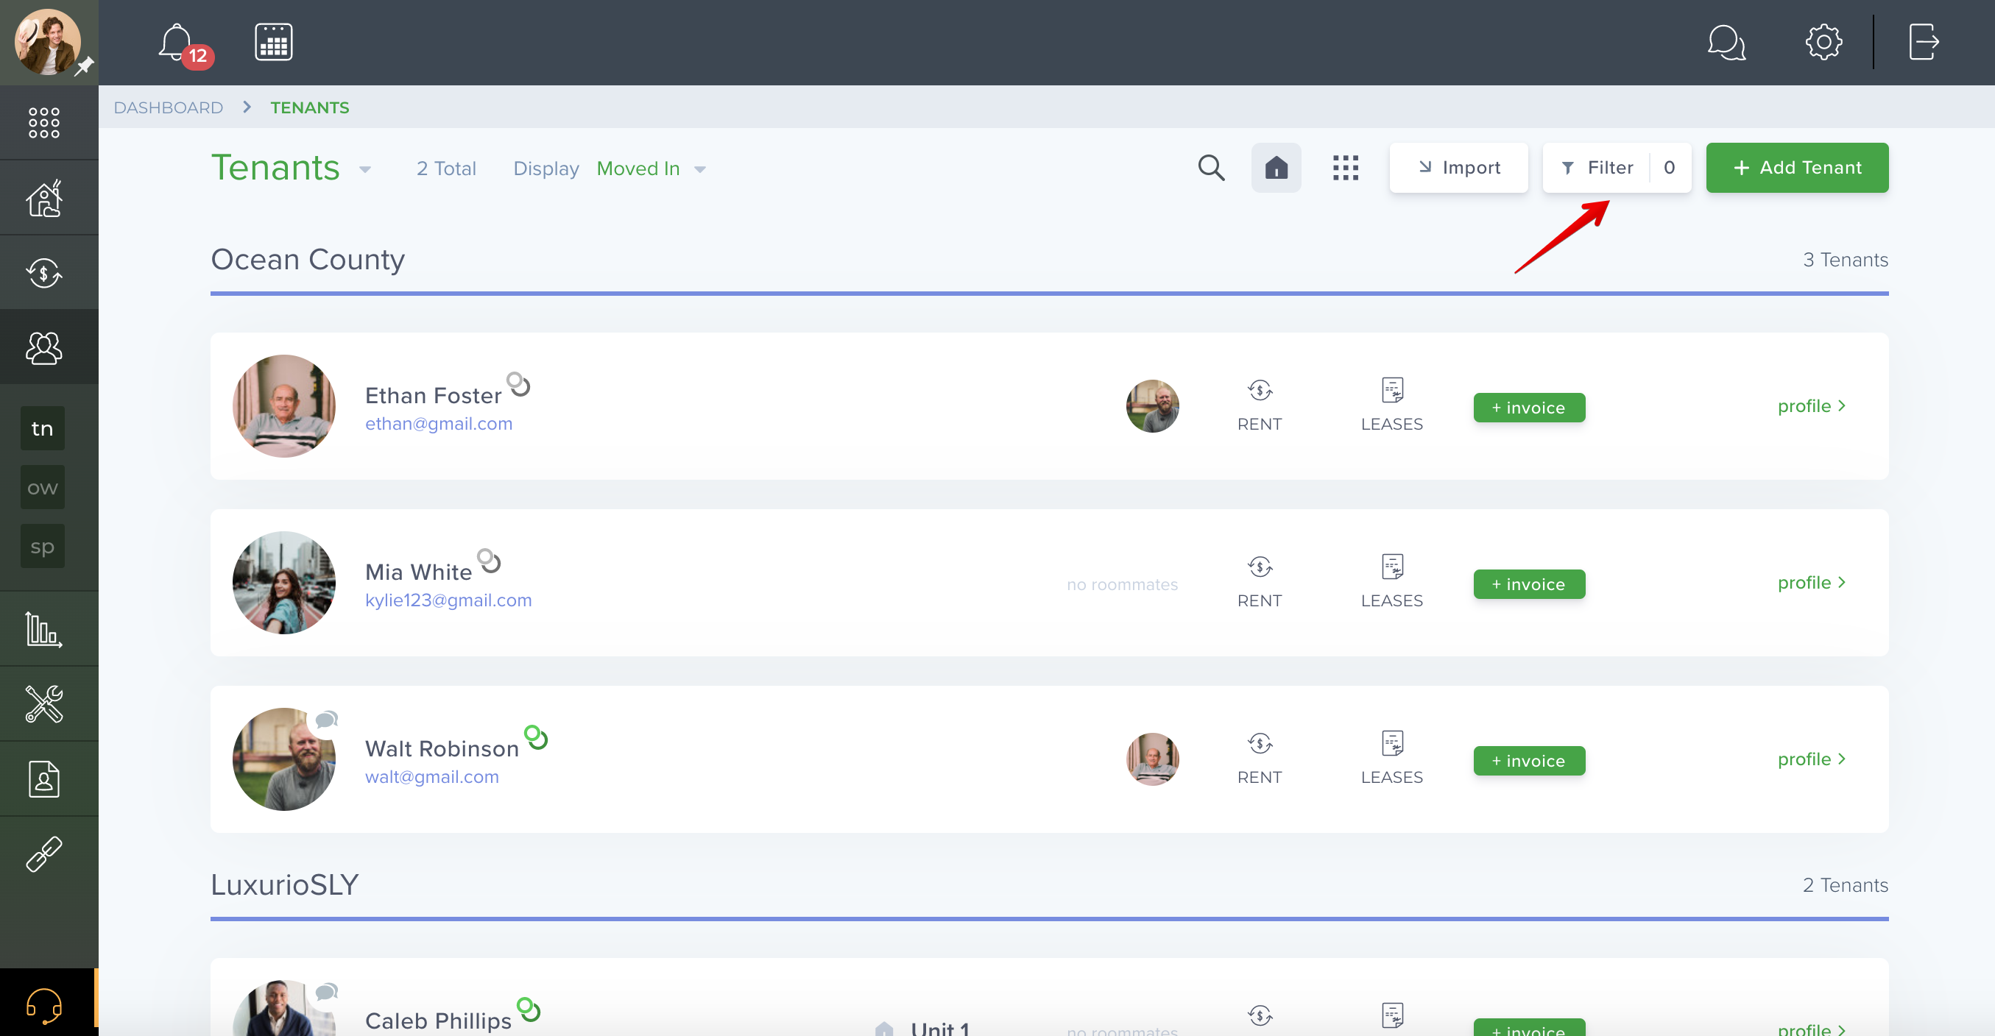Open ethan@gmail.com email link
The image size is (1995, 1036).
[x=438, y=424]
